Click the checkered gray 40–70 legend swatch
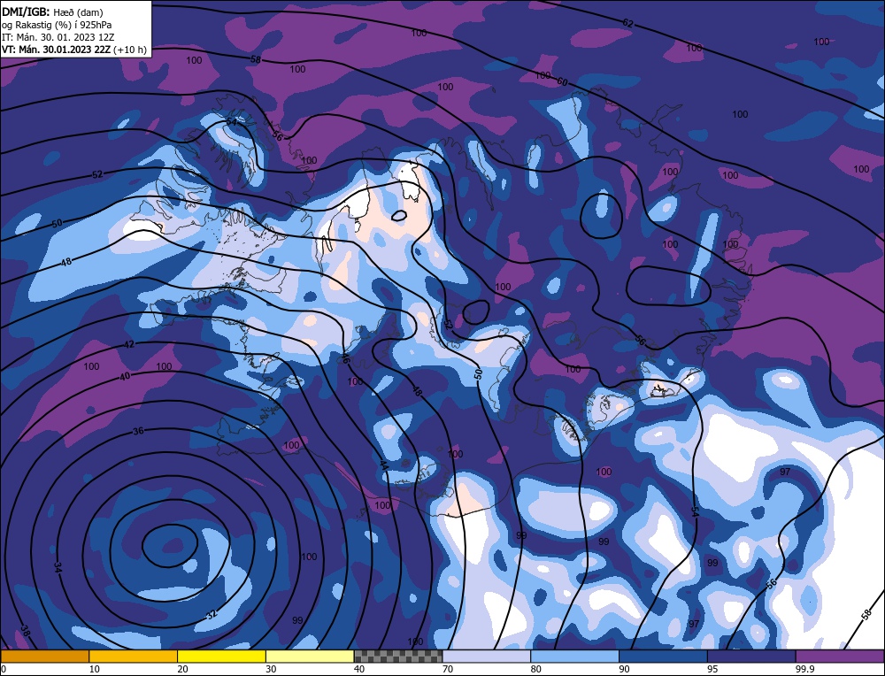 pyautogui.click(x=398, y=657)
